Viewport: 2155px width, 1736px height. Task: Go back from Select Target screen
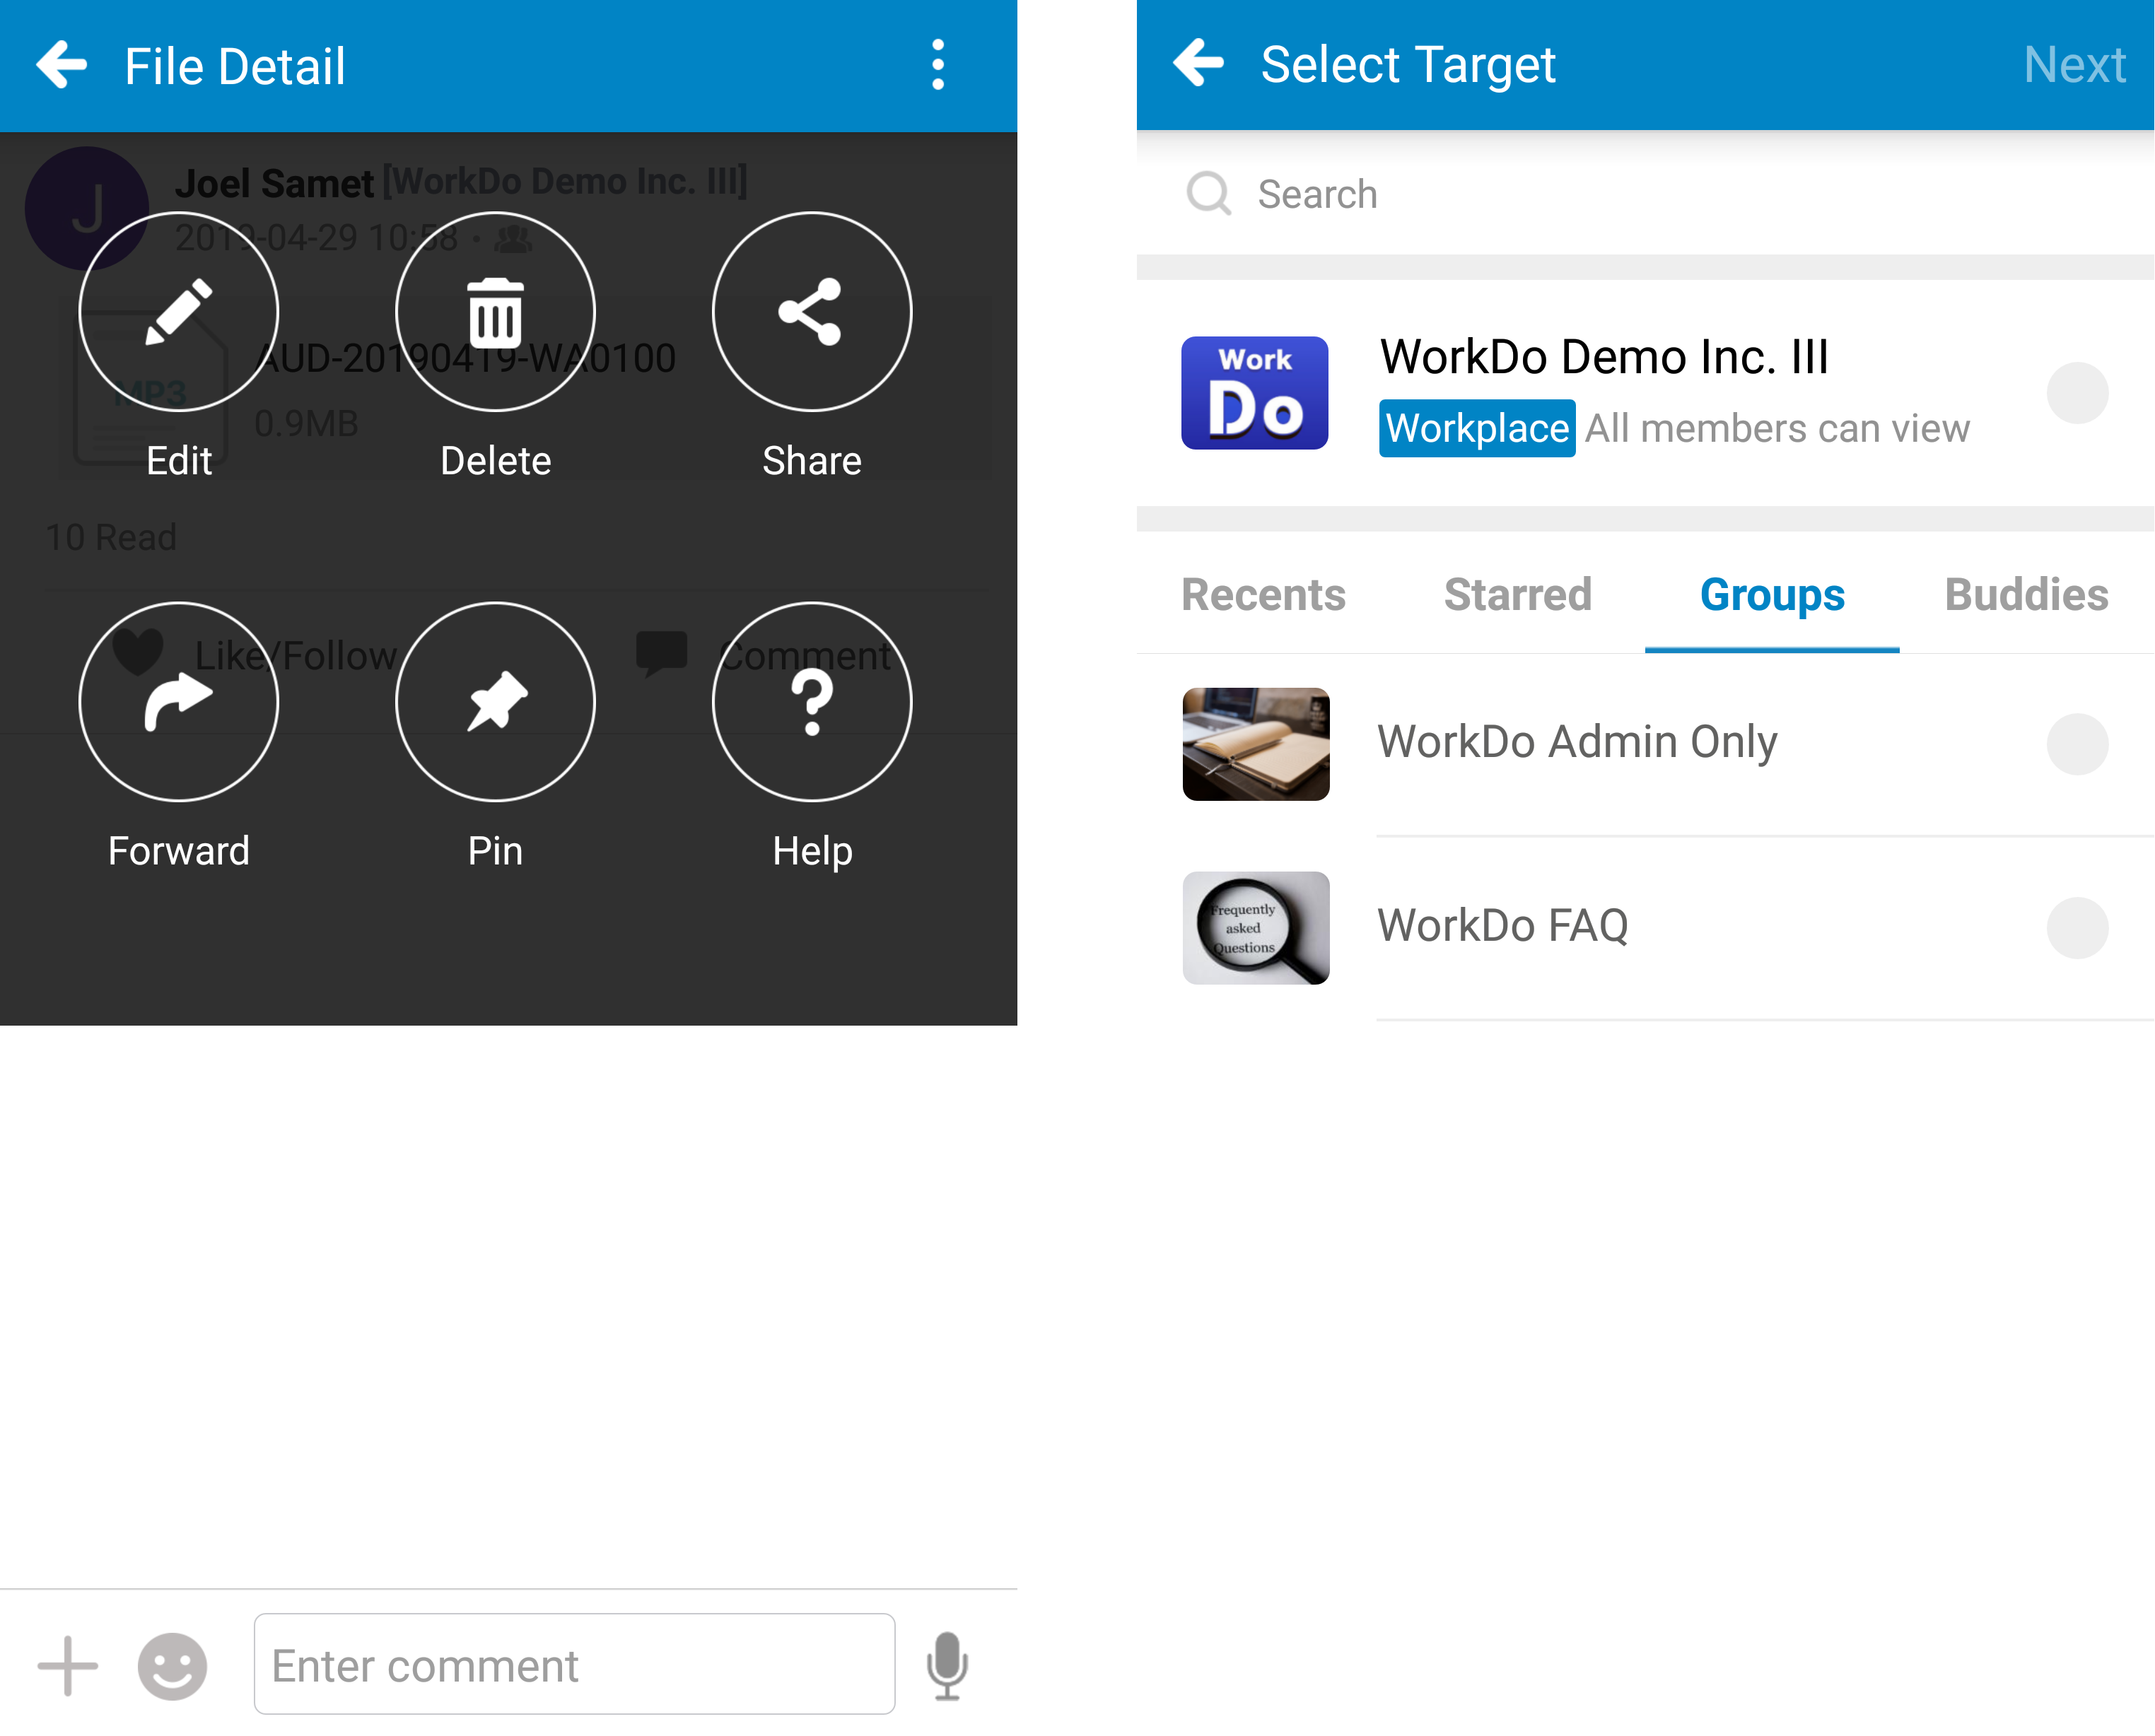click(1198, 64)
